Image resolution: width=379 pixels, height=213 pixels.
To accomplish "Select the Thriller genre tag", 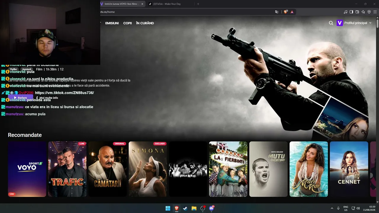I will 13,69.
